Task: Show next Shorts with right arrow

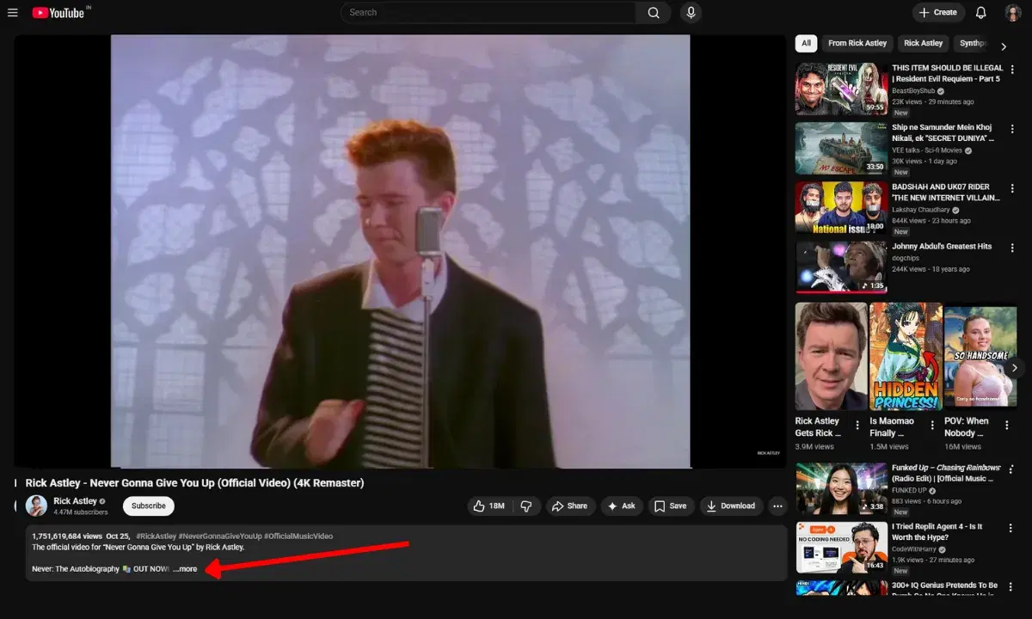Action: [x=1015, y=368]
